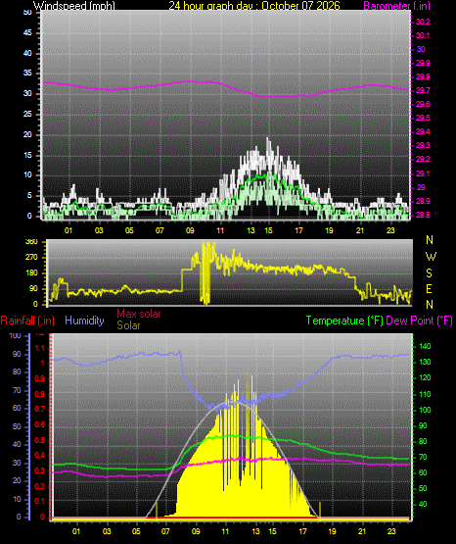
Task: Click the "24 hour graph day : October 07 2026" heading
Action: (254, 6)
